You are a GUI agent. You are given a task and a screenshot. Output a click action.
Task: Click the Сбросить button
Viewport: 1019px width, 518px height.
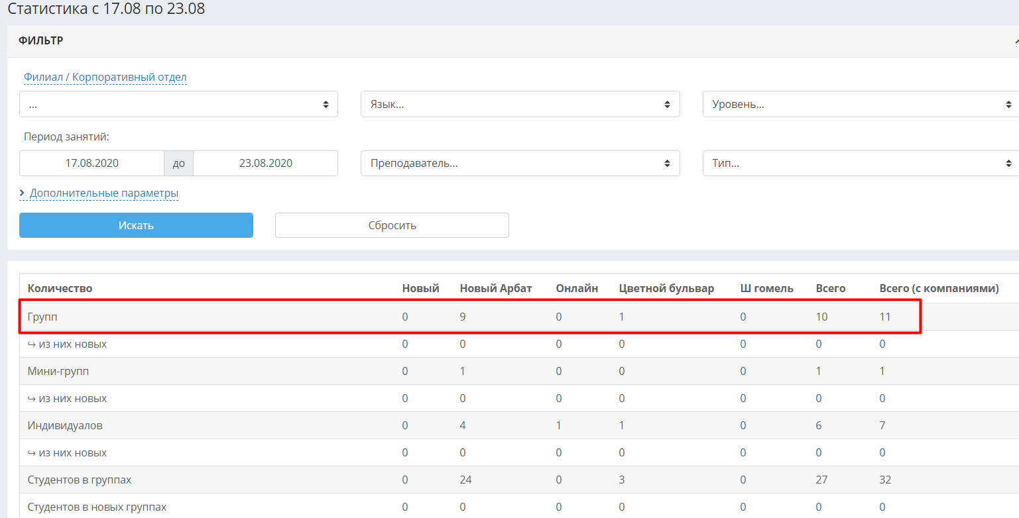[392, 225]
